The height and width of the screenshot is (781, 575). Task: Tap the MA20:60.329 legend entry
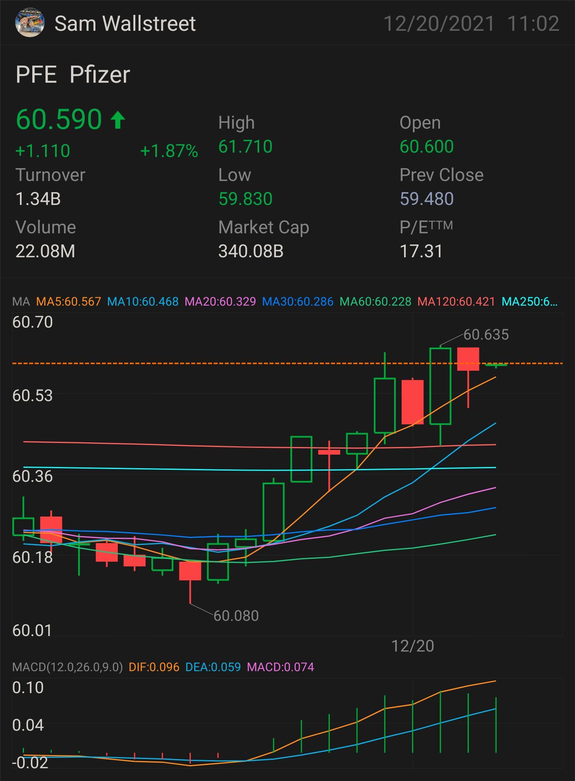220,302
